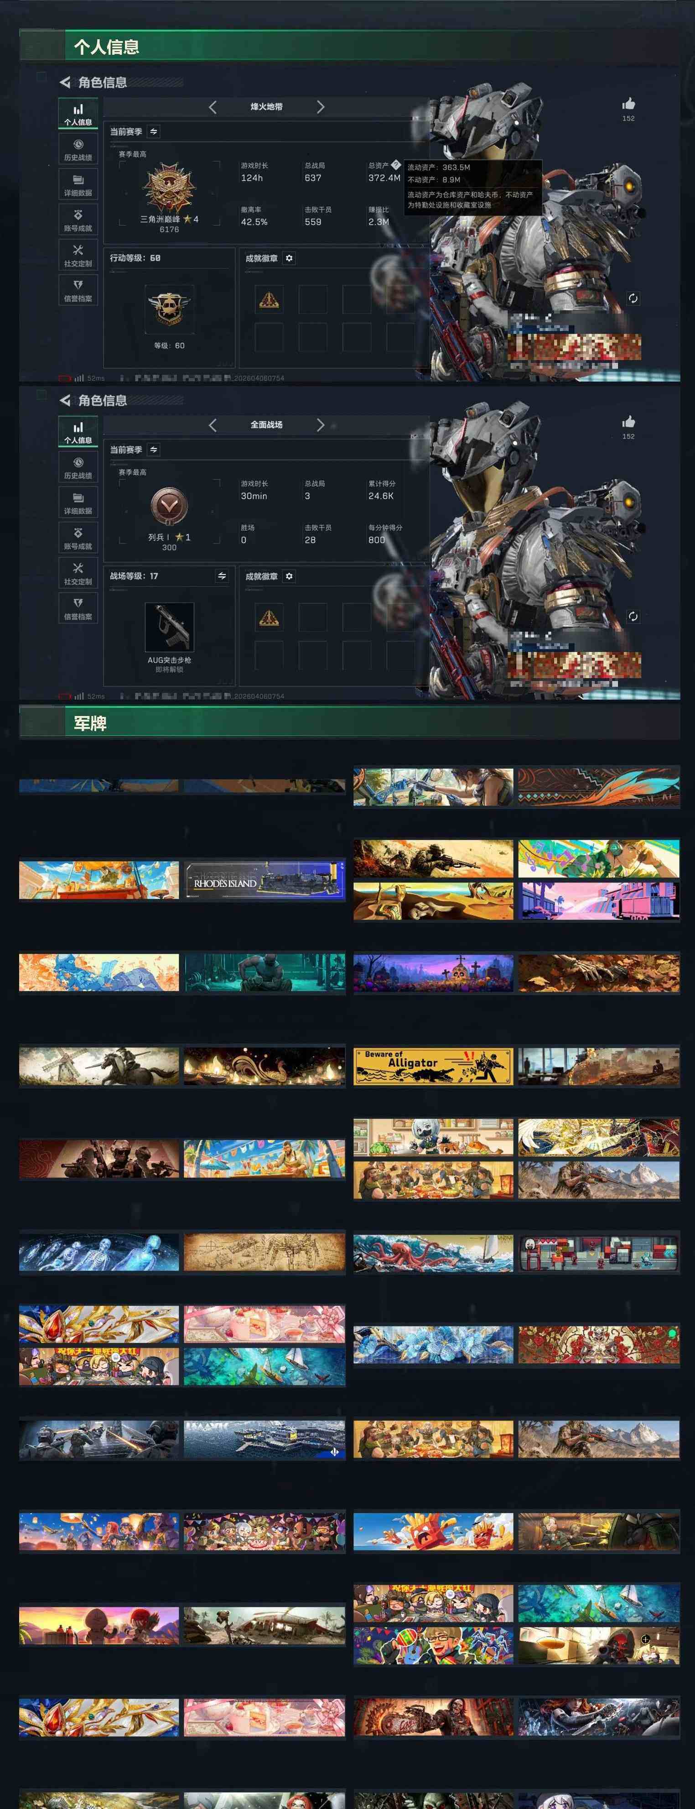Click the 游戏时长 value 124h
This screenshot has width=695, height=1809.
(x=251, y=178)
